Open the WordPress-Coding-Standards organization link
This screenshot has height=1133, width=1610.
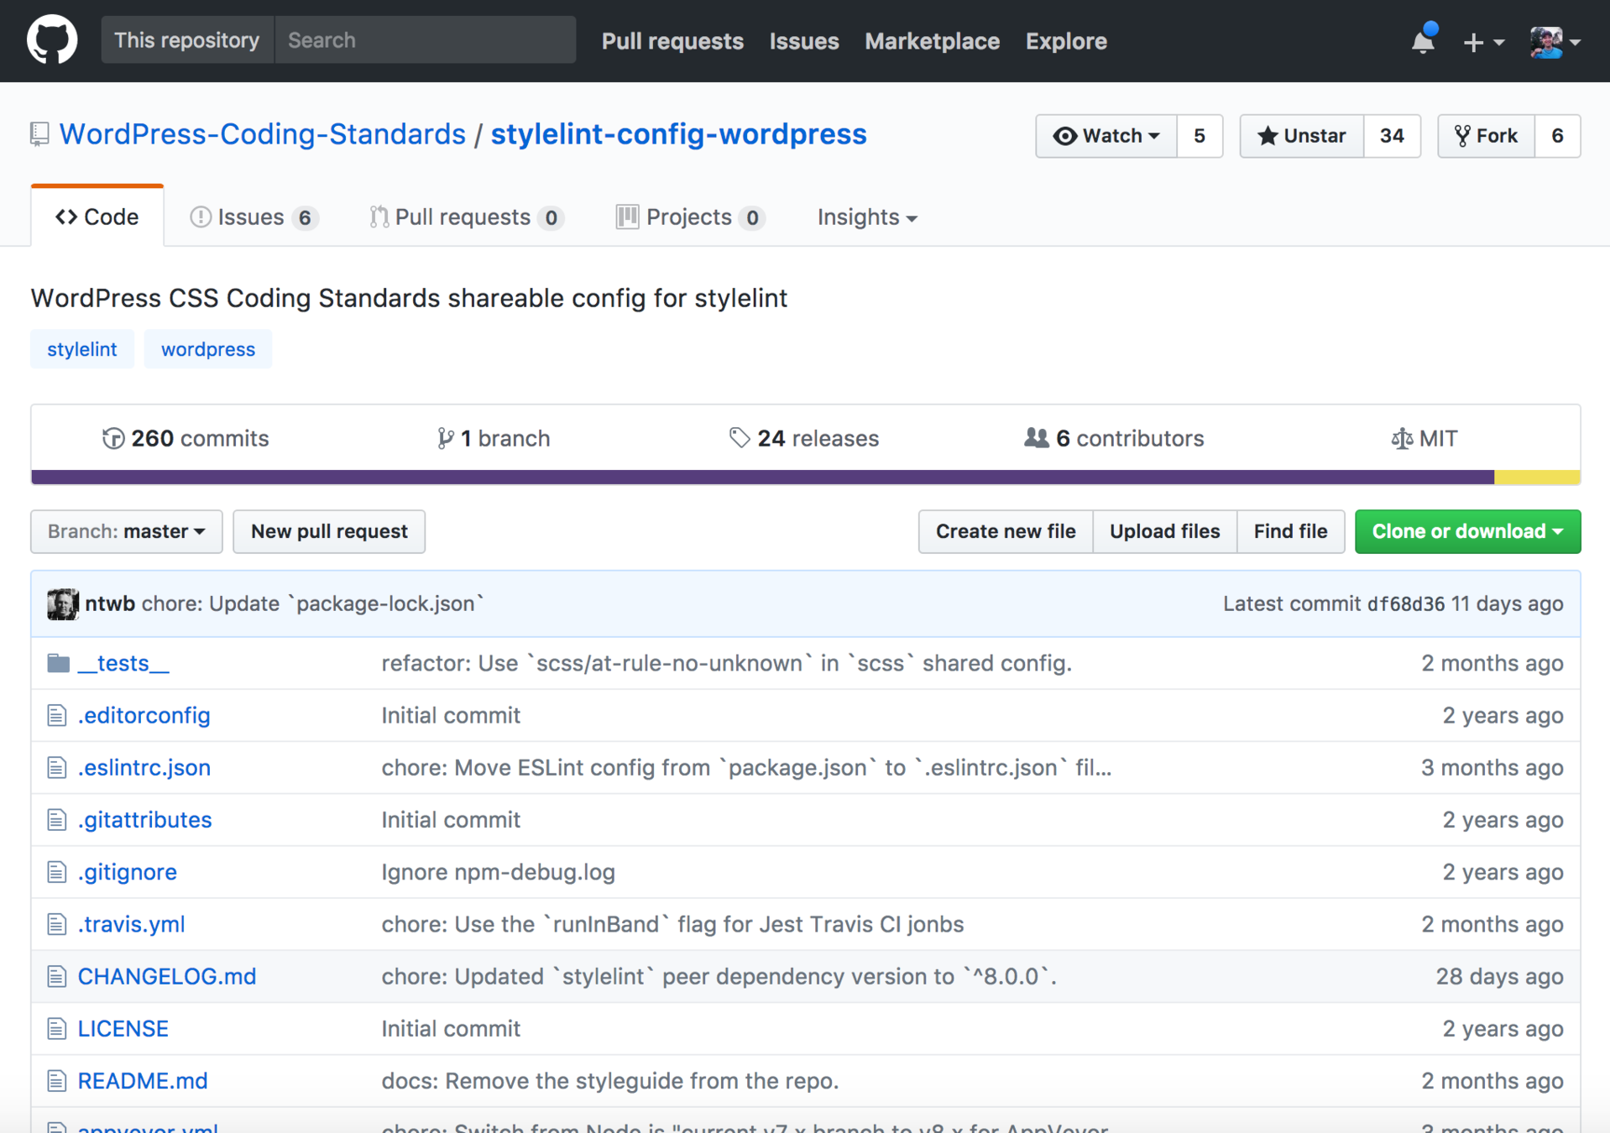(x=262, y=134)
